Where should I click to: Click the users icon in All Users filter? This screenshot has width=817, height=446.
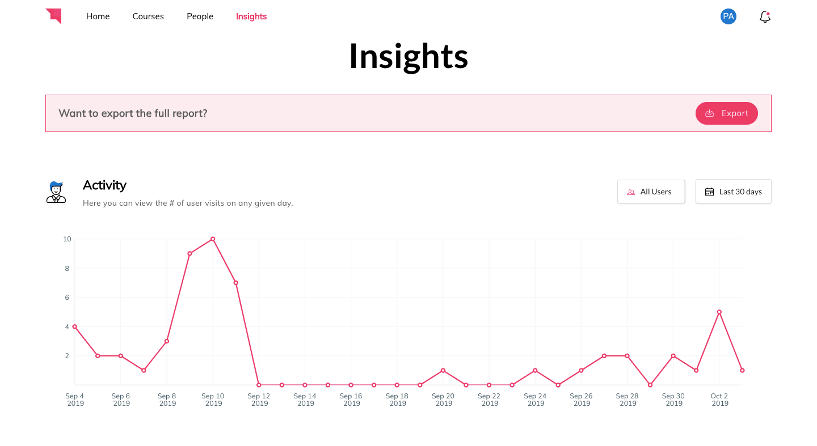point(631,192)
